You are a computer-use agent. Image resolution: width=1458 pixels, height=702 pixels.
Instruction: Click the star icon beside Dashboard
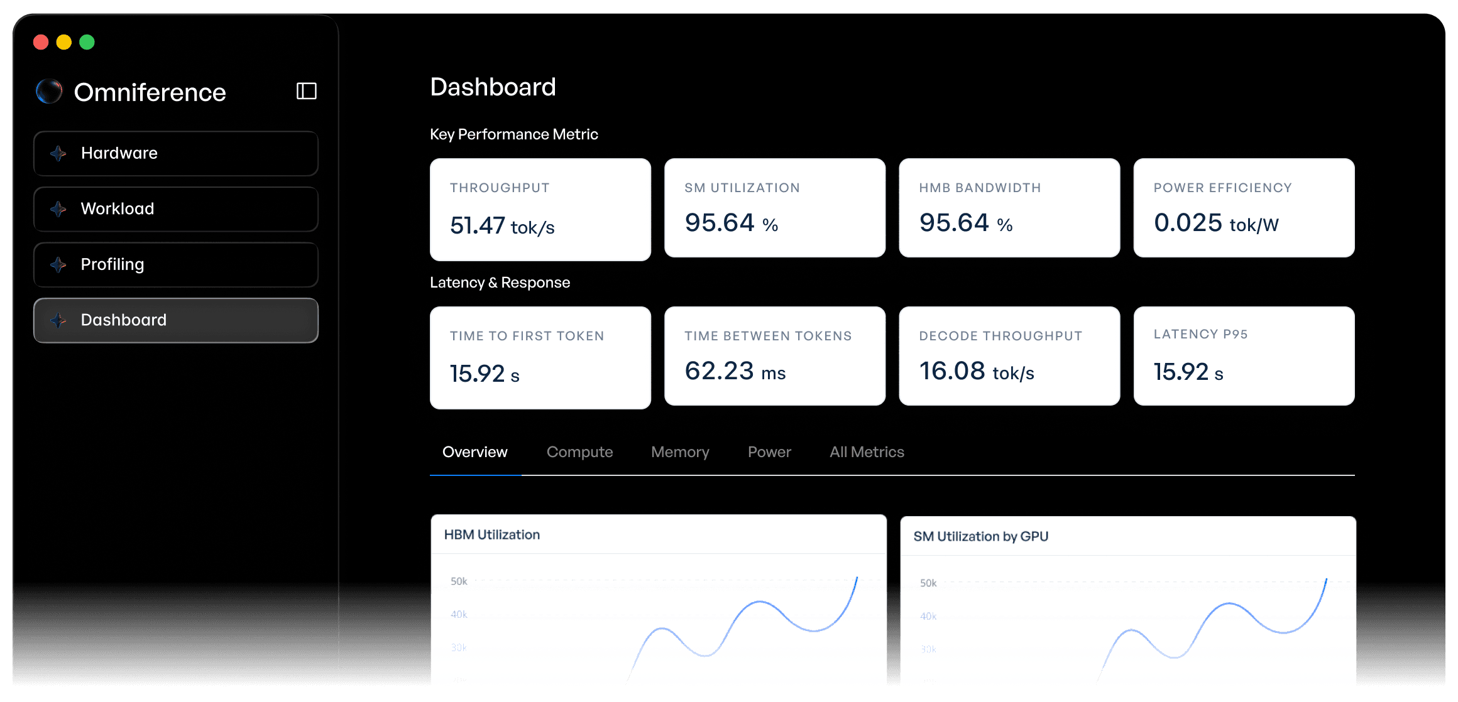point(58,320)
